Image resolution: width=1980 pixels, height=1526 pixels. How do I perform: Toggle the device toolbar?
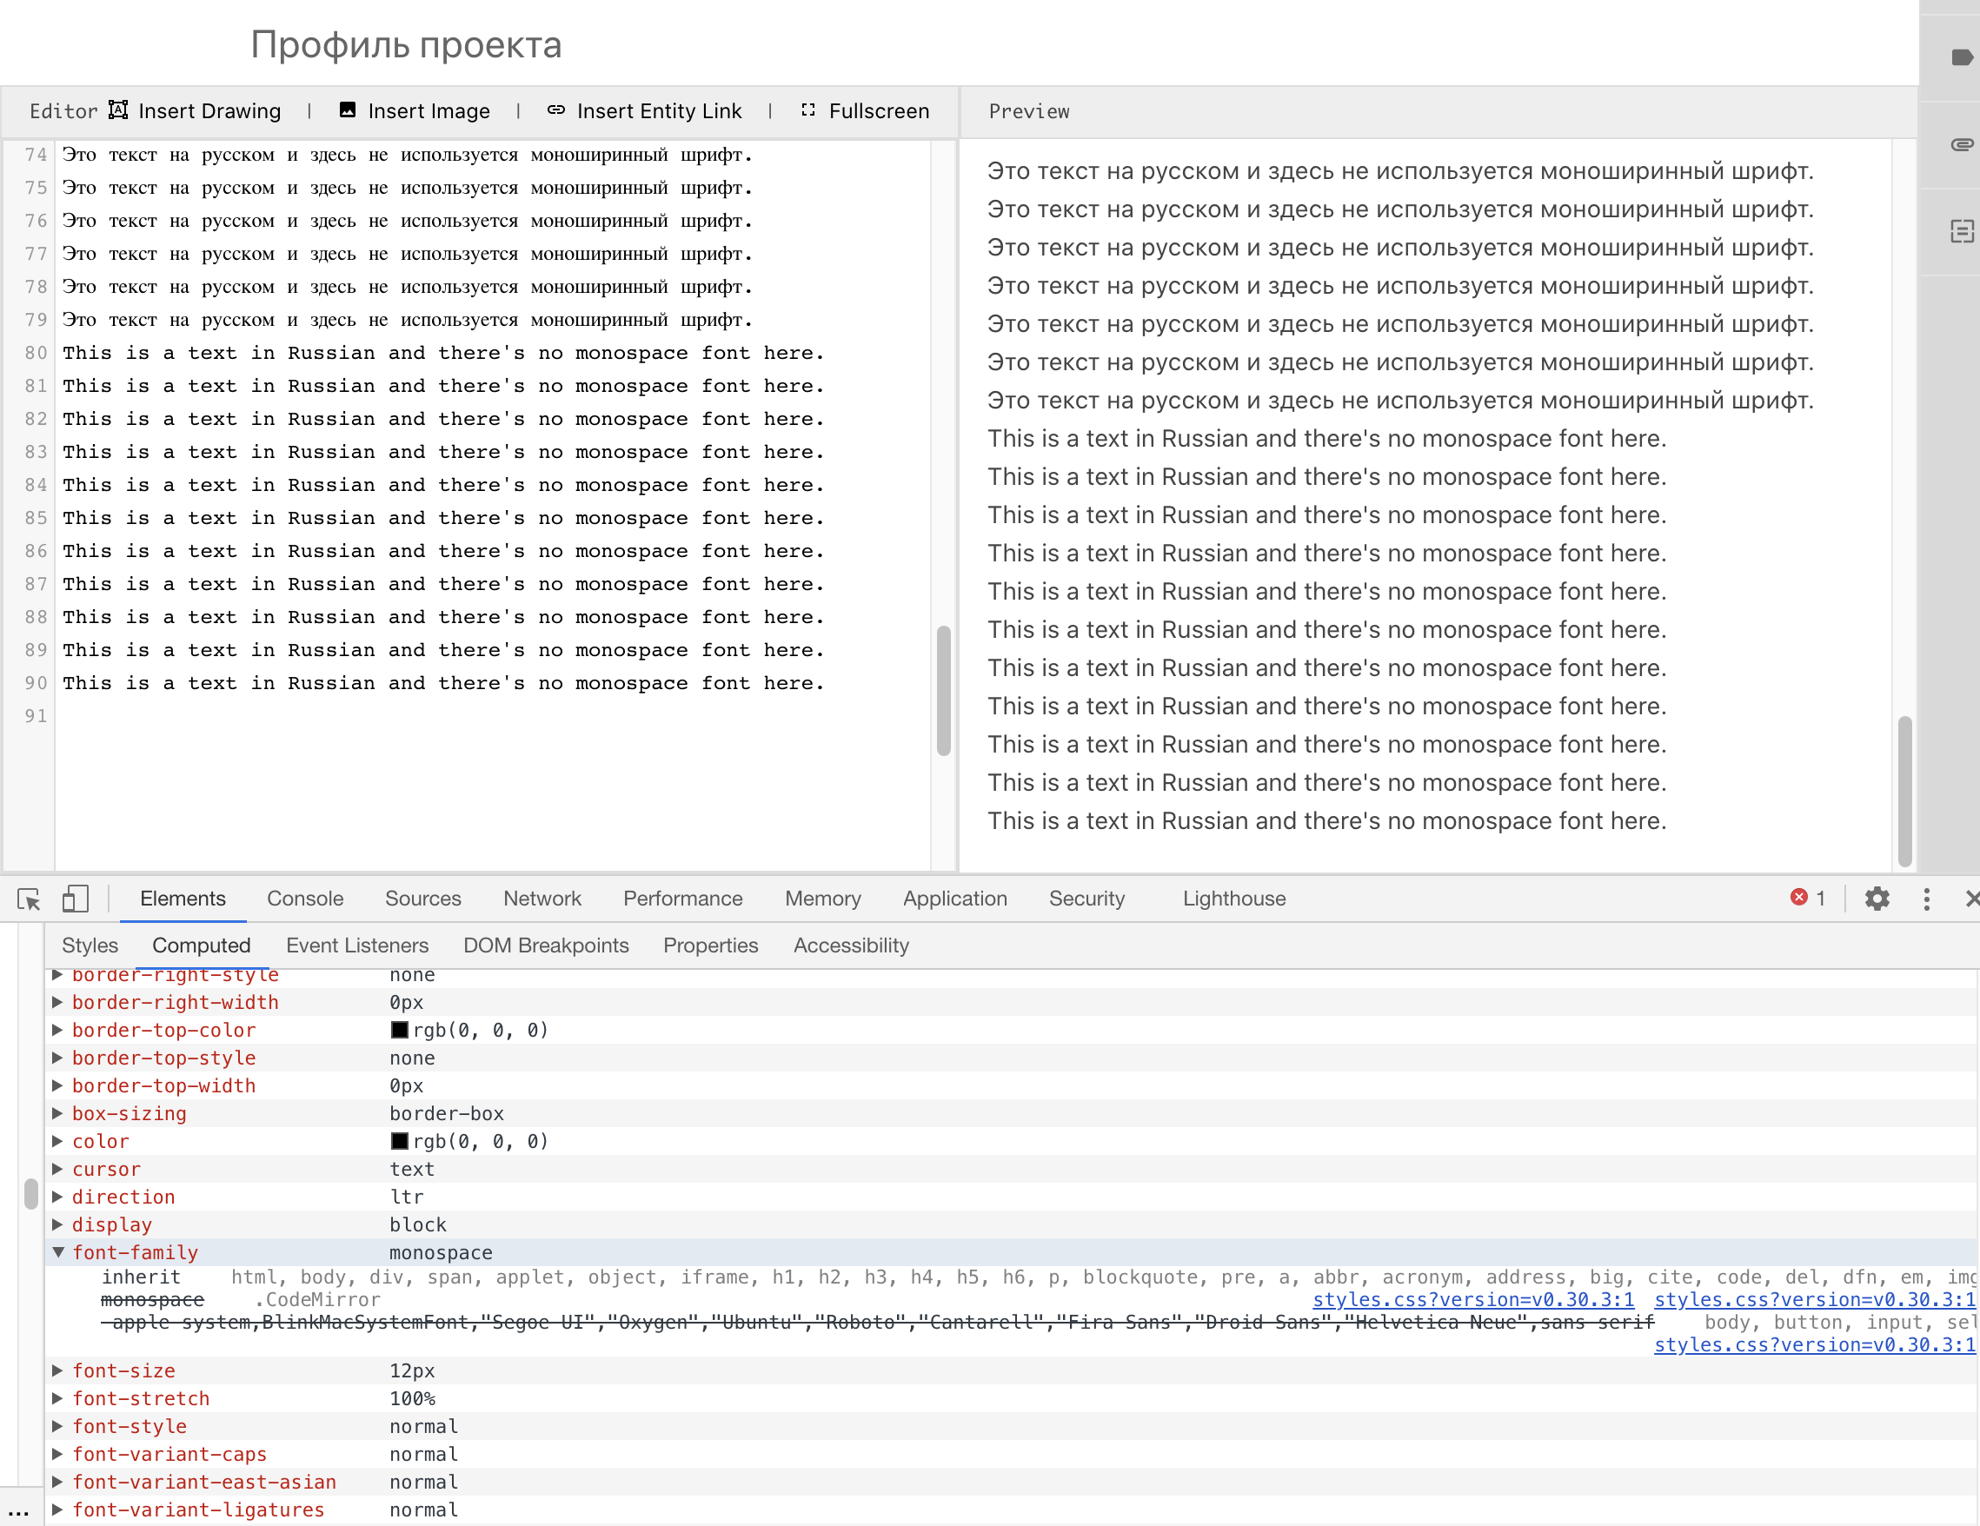click(x=76, y=898)
